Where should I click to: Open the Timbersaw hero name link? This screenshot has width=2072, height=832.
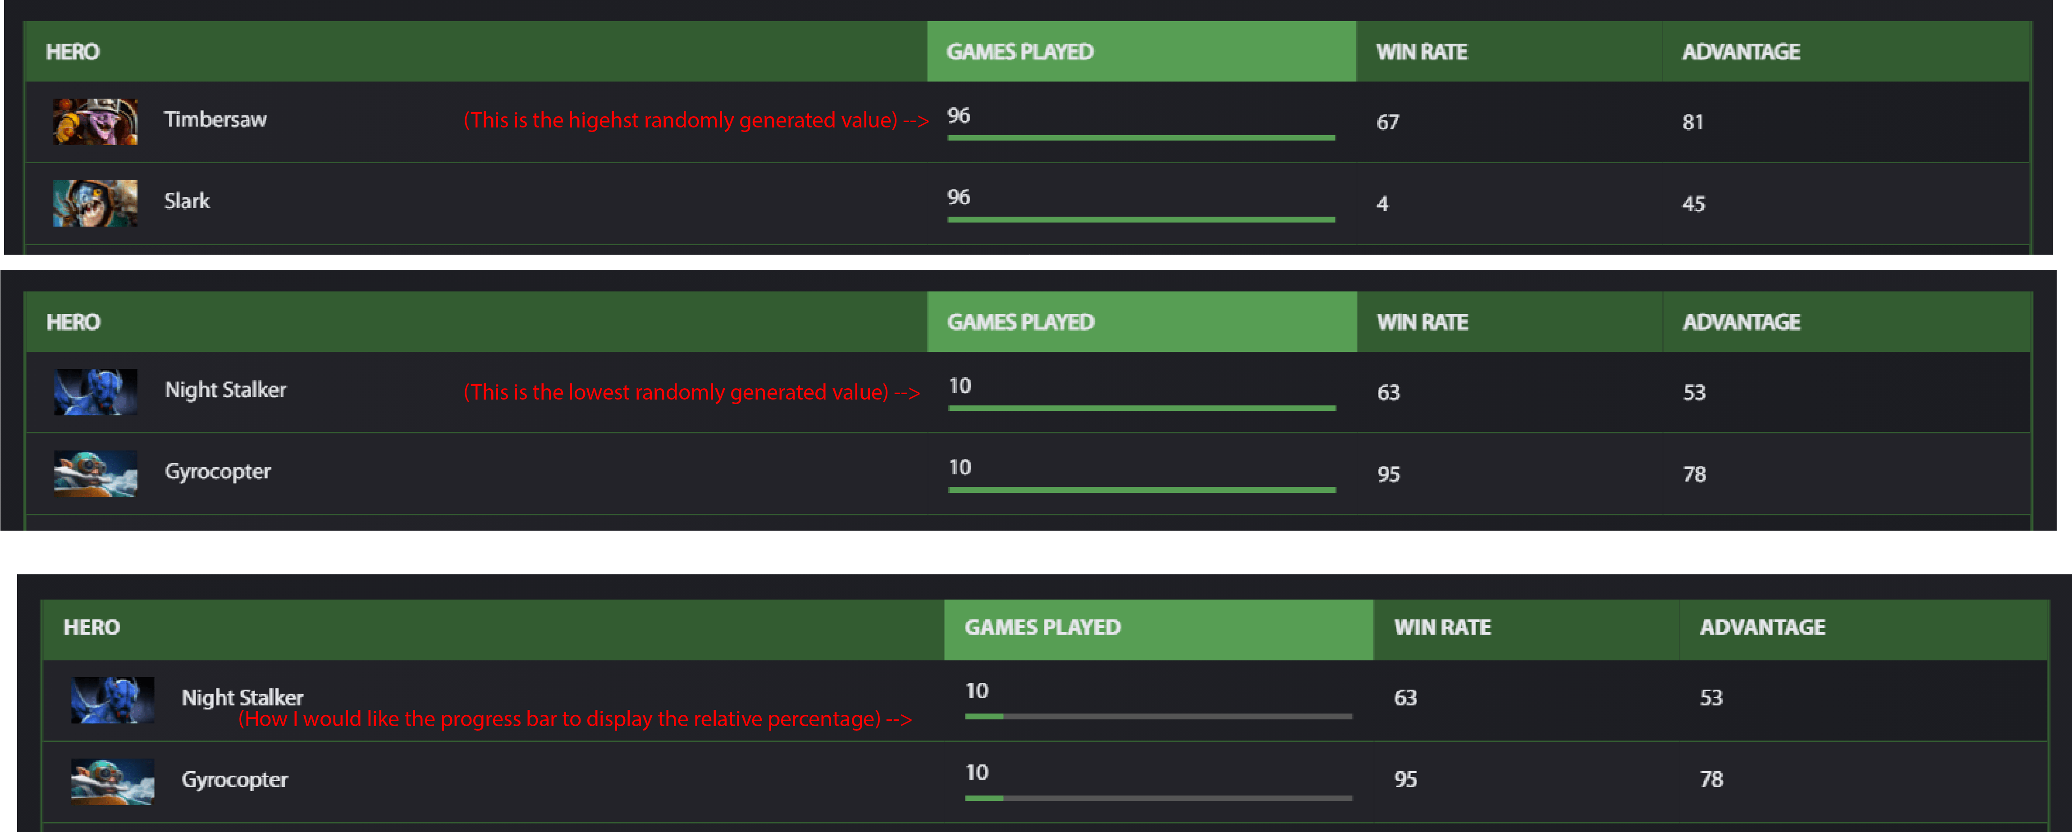[215, 120]
